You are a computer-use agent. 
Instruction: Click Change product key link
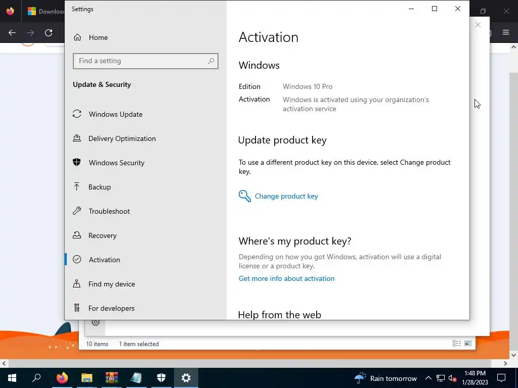click(x=286, y=197)
